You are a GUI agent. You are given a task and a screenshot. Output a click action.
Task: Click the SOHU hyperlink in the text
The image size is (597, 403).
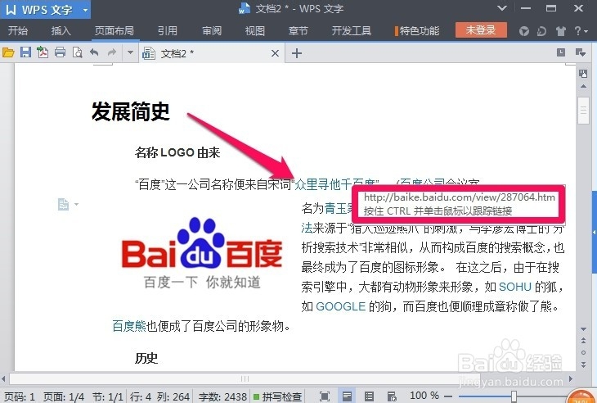point(514,287)
